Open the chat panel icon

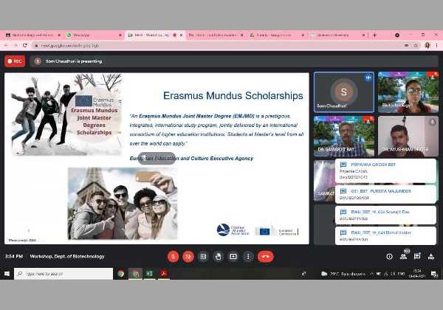pyautogui.click(x=417, y=256)
